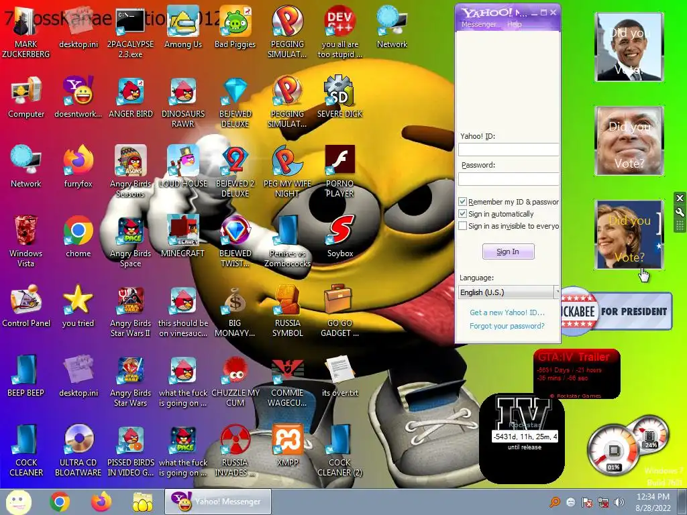Open the Among Us desktop shortcut
Viewport: 687px width, 515px height.
coord(182,28)
